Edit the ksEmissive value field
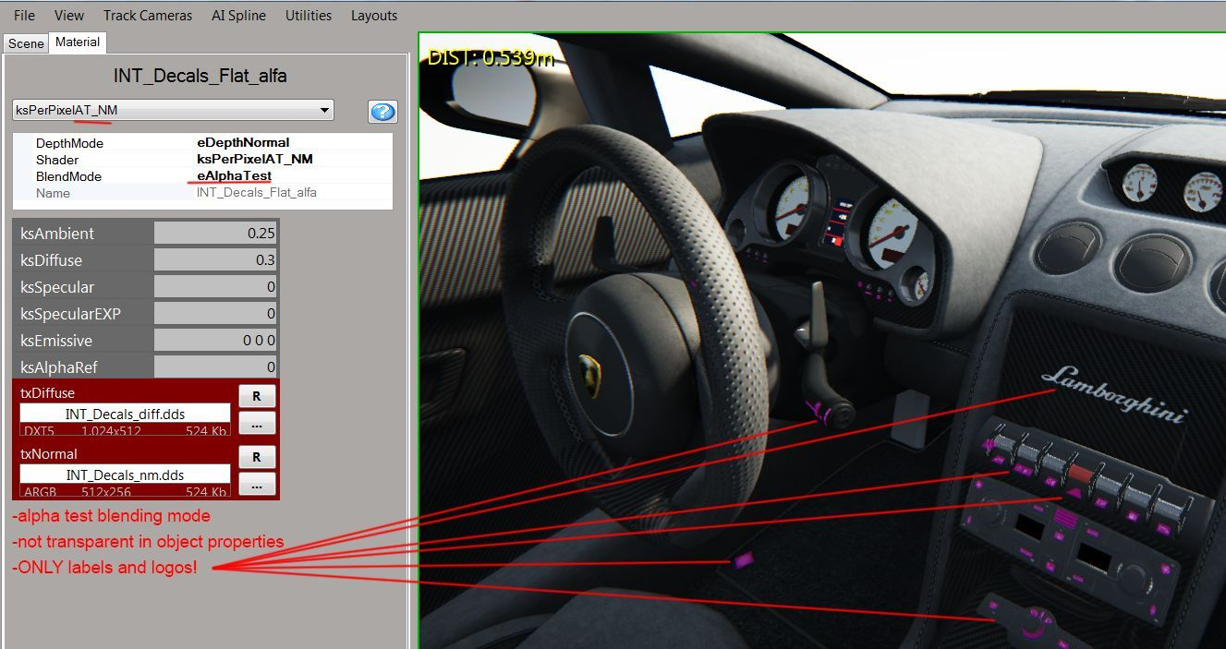1226x649 pixels. (216, 341)
